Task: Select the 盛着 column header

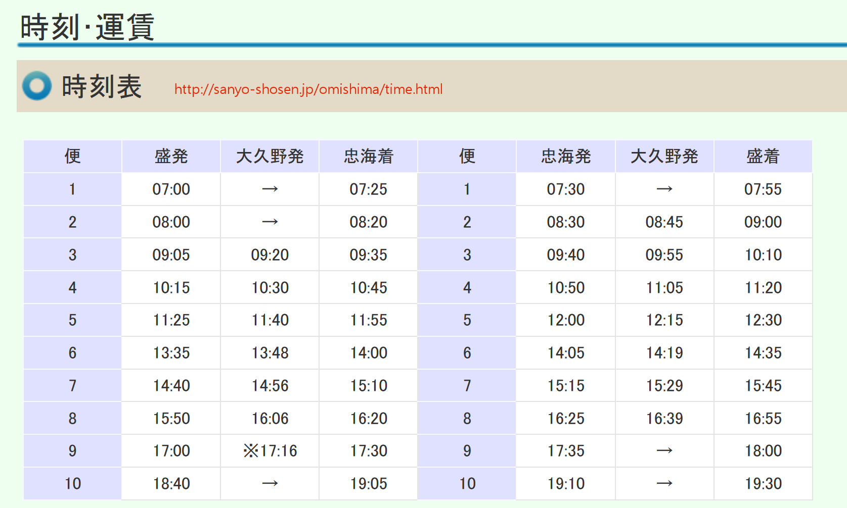Action: point(763,156)
